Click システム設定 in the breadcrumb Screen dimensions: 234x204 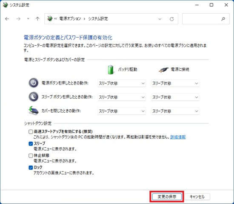click(98, 19)
